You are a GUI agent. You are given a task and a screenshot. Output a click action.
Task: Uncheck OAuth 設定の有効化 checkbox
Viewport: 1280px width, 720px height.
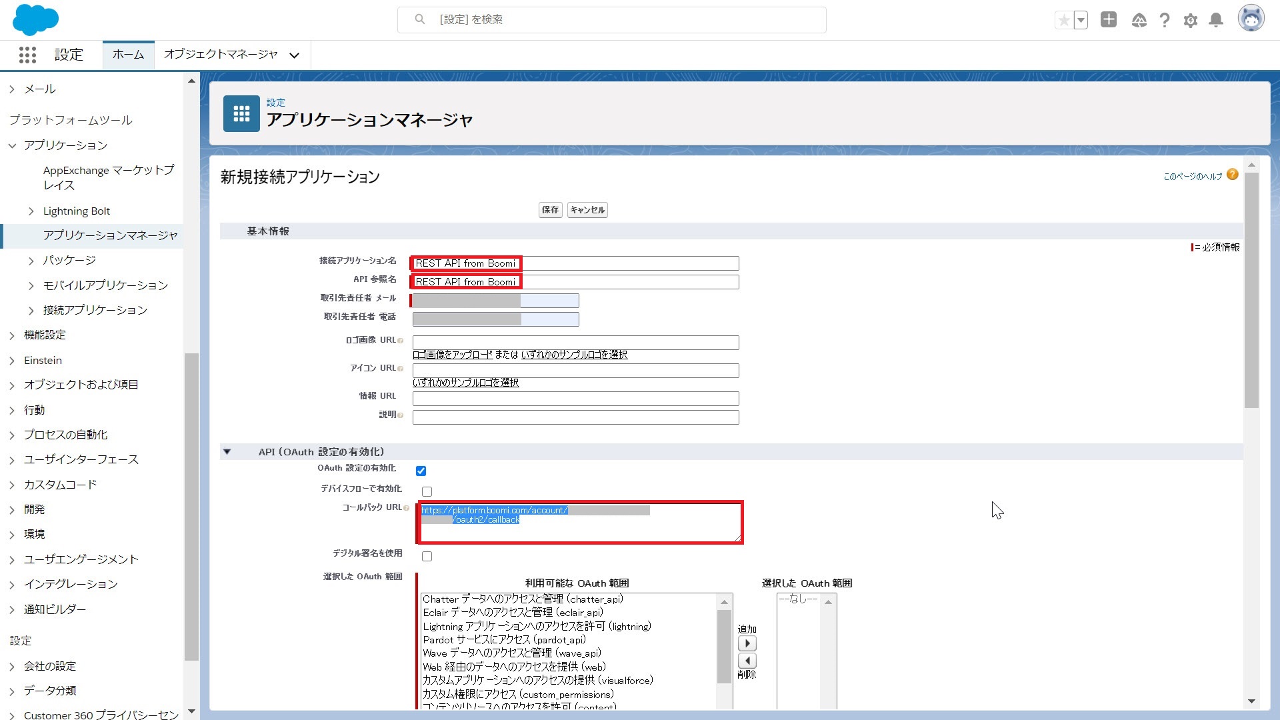coord(421,470)
